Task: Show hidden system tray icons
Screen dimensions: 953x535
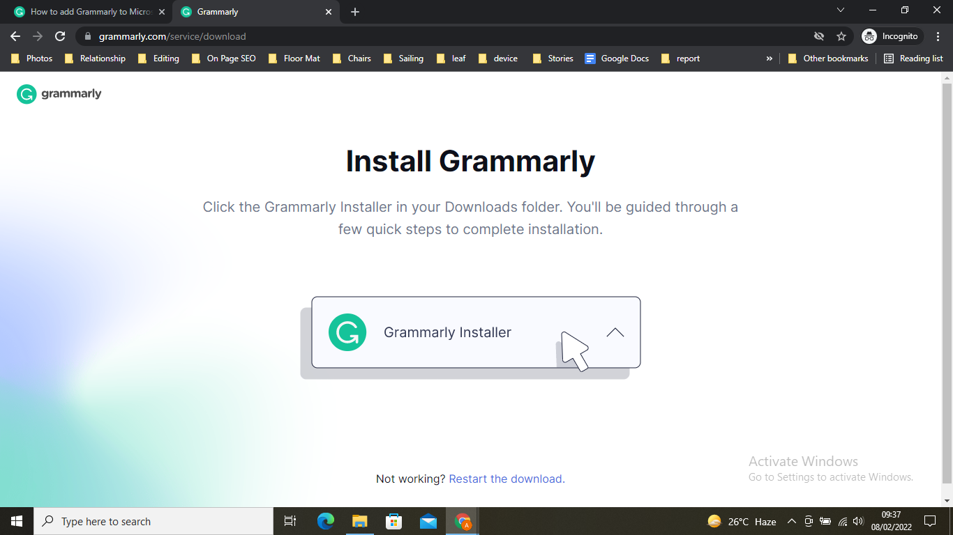Action: [x=792, y=521]
